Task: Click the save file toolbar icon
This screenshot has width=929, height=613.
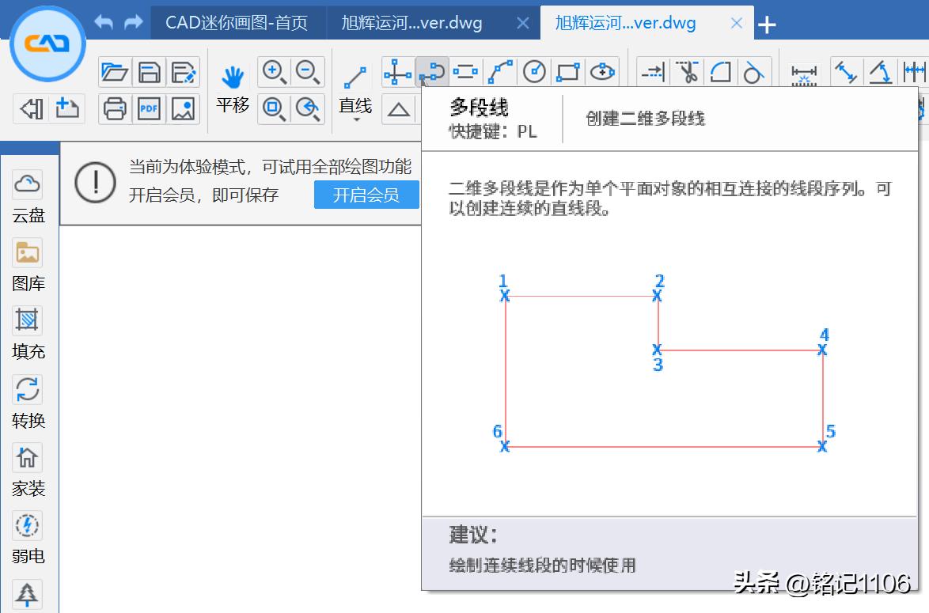Action: click(149, 71)
